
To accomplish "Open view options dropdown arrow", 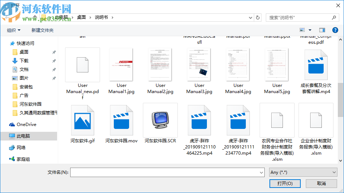I will pyautogui.click(x=310, y=30).
